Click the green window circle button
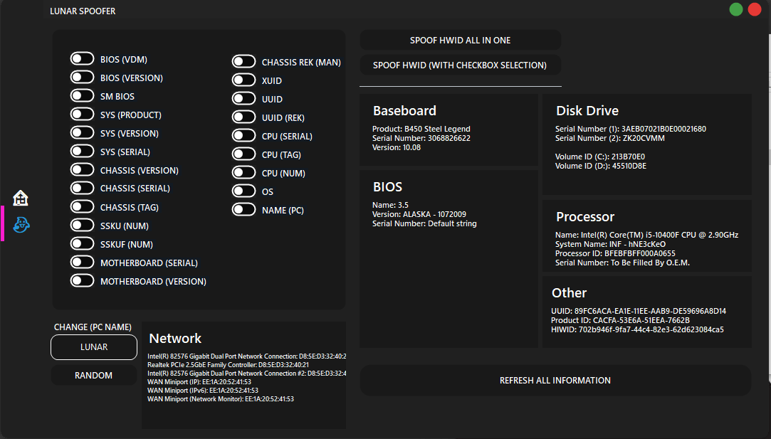Screen dimensions: 771x439 (736, 9)
